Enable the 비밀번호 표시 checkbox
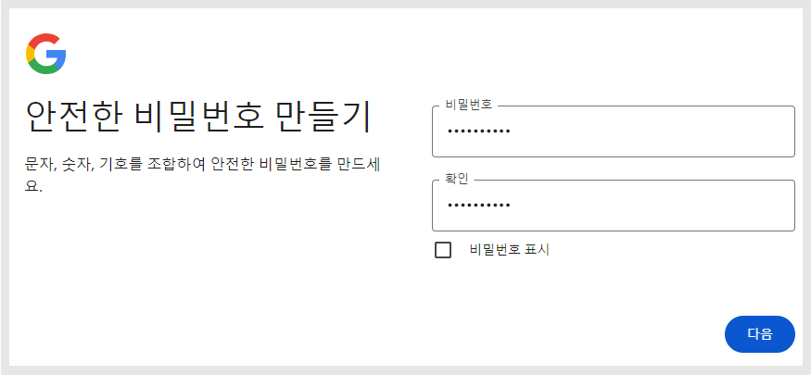The width and height of the screenshot is (811, 375). point(443,250)
